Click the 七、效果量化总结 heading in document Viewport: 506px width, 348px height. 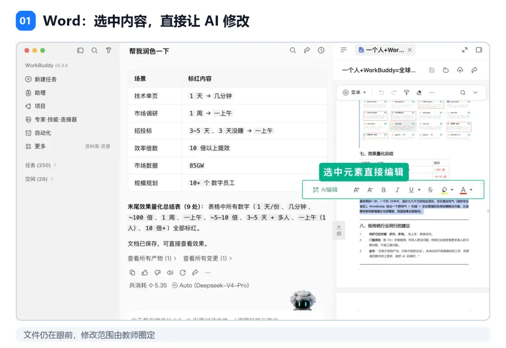[376, 154]
